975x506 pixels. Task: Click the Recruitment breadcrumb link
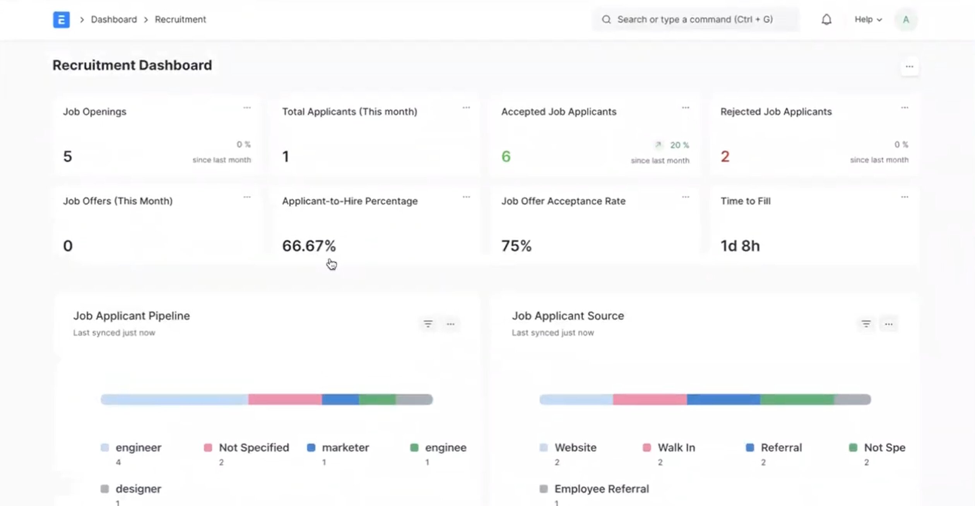click(x=180, y=19)
